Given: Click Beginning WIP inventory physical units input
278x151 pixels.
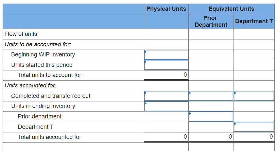Looking at the screenshot, I should tap(166, 55).
